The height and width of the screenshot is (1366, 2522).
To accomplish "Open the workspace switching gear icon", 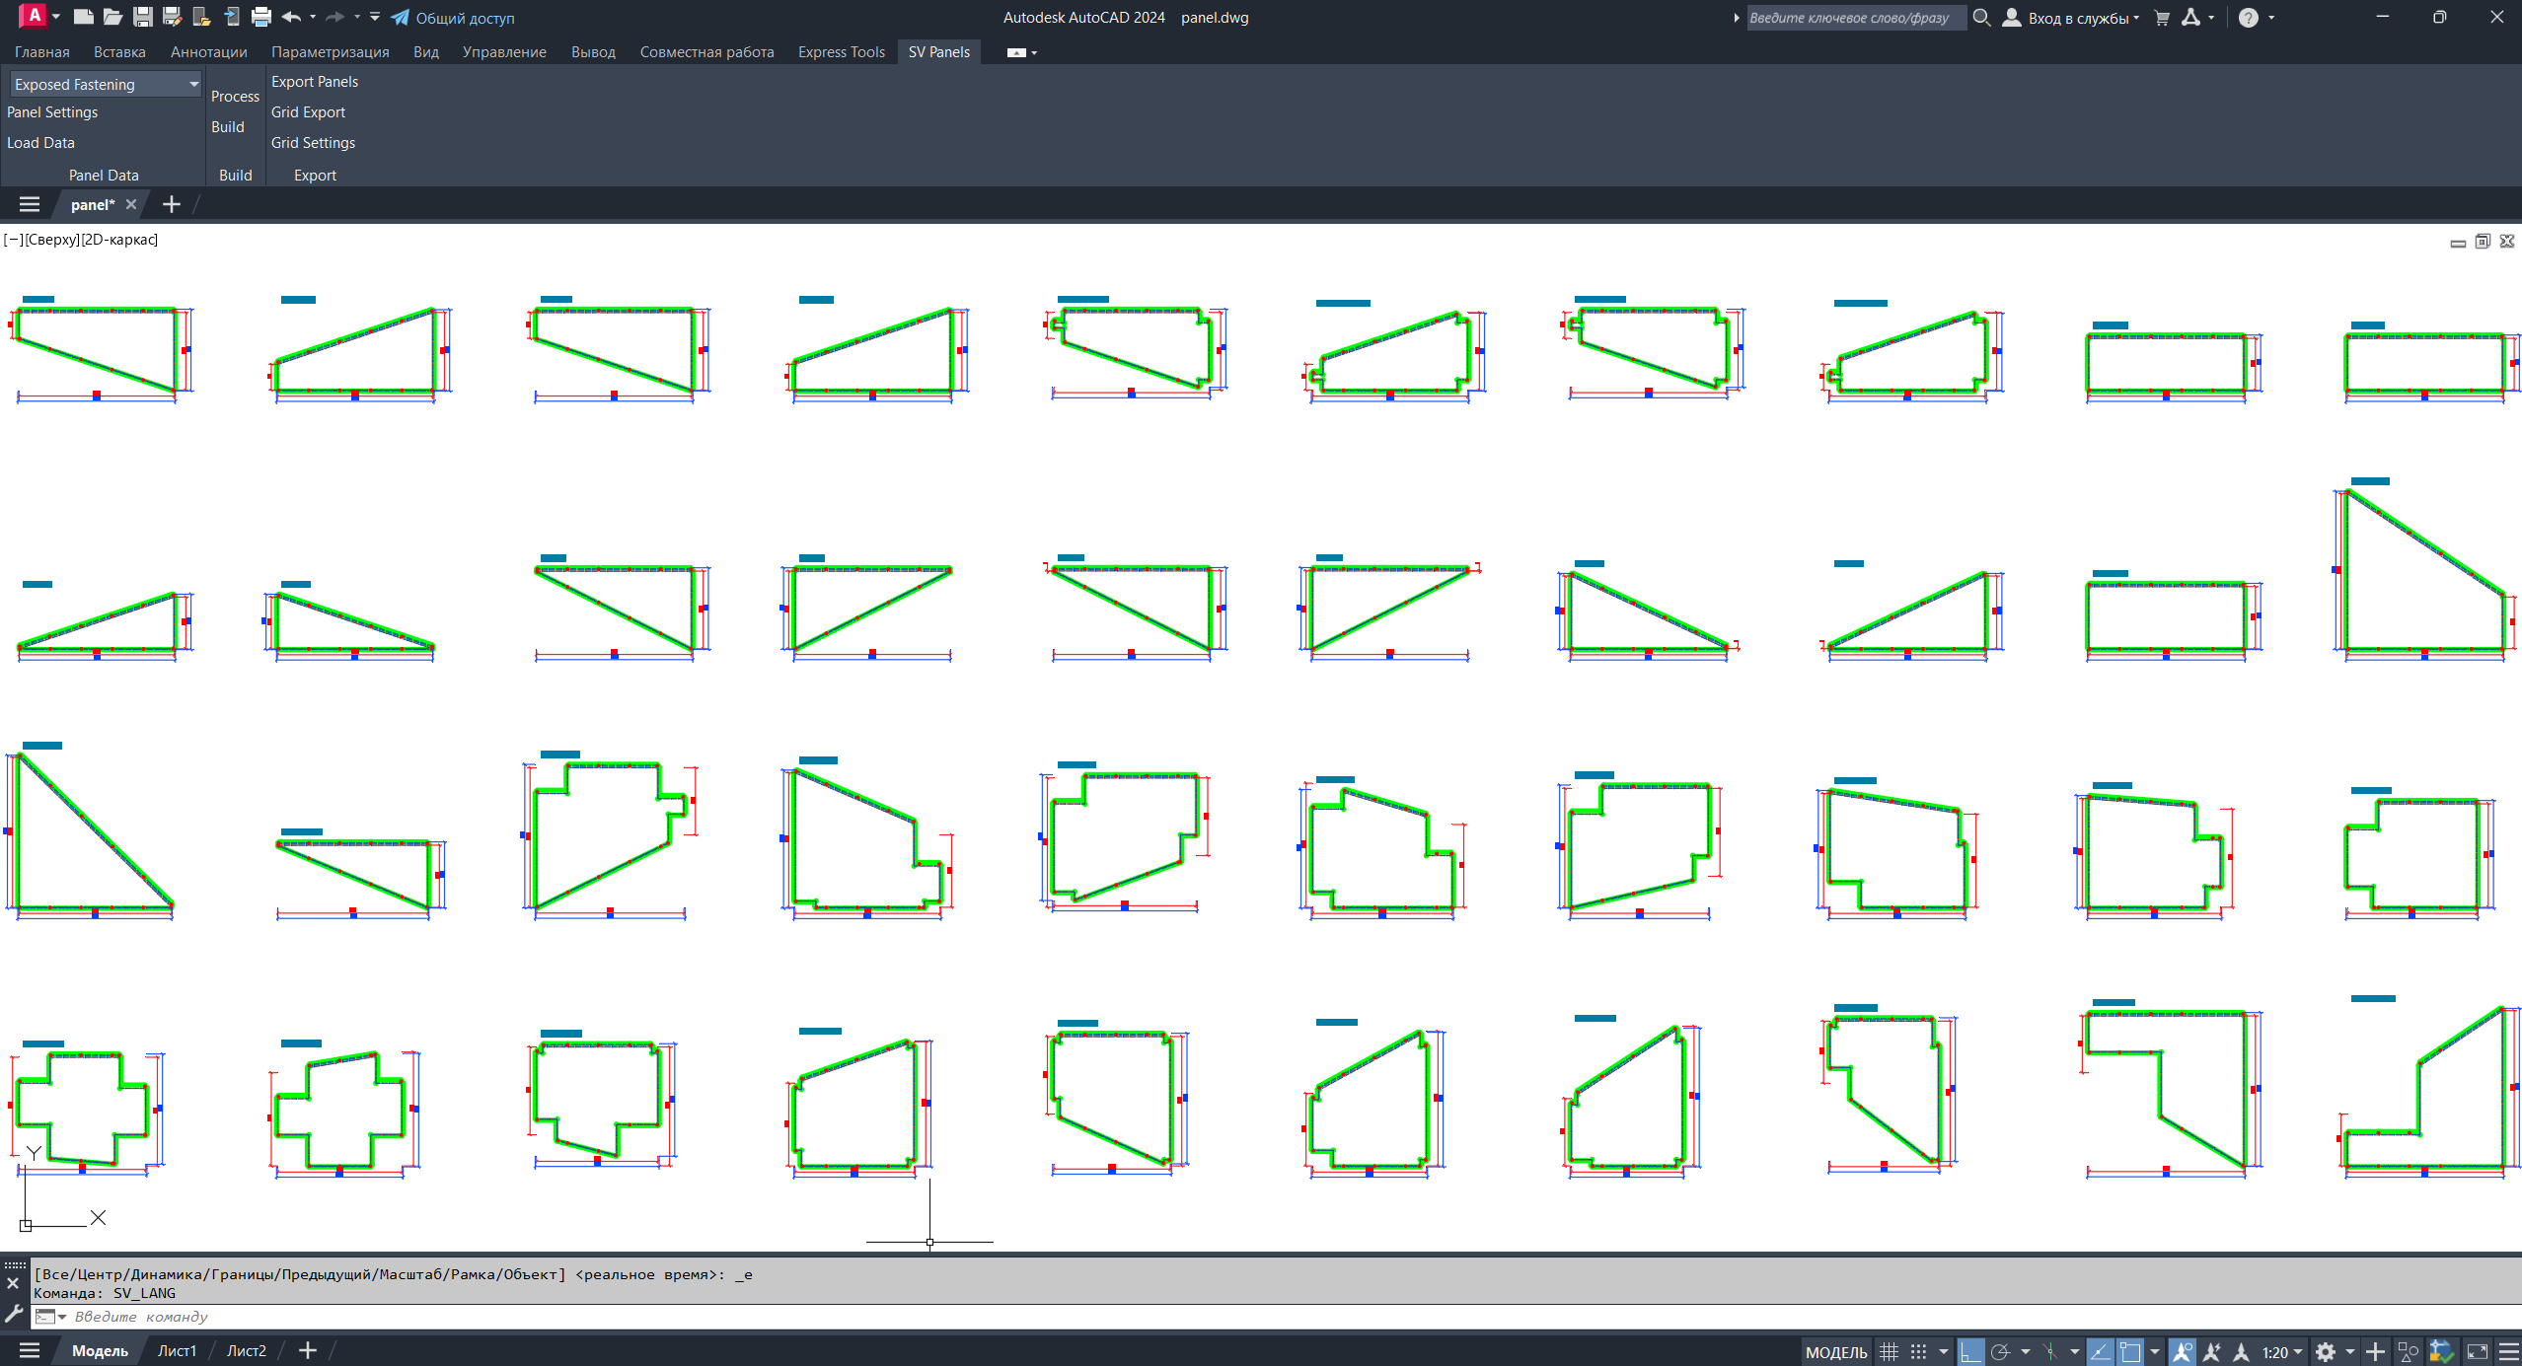I will click(x=2326, y=1351).
